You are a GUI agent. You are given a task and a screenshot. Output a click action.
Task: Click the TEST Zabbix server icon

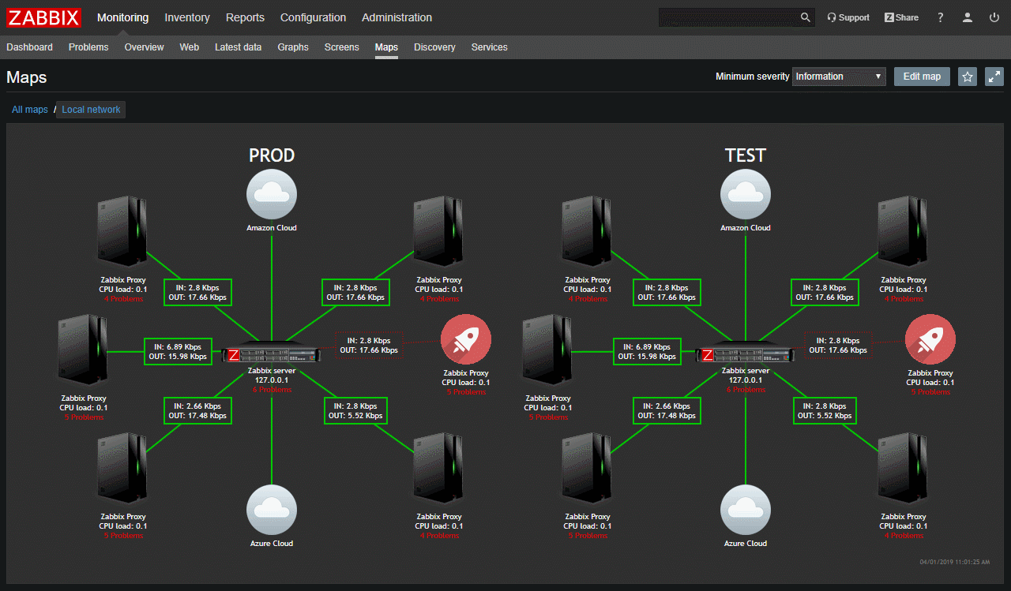[745, 355]
